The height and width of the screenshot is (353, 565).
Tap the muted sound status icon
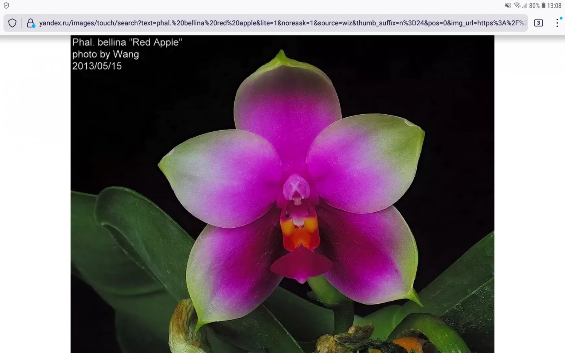click(x=508, y=6)
